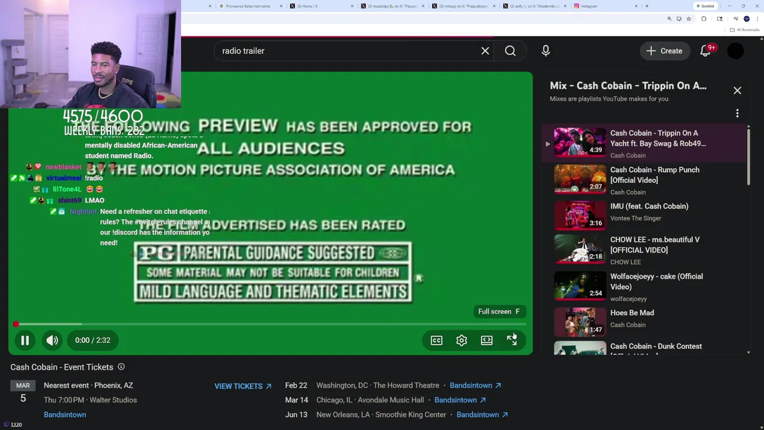764x430 pixels.
Task: Switch to theater mode
Action: tap(486, 340)
